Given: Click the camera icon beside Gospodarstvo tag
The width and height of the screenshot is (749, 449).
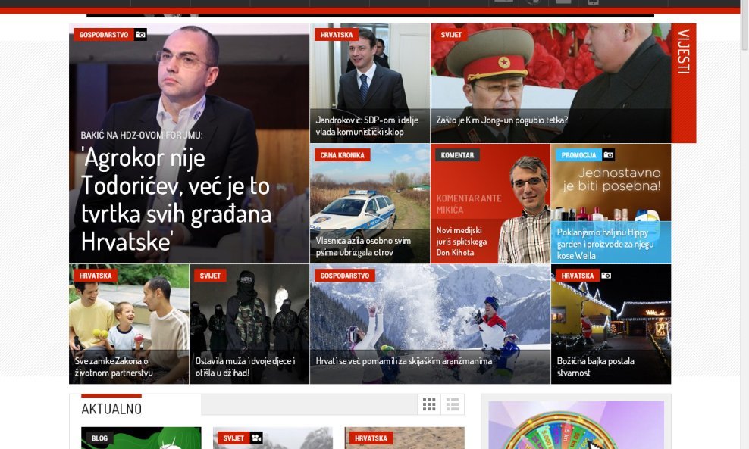Looking at the screenshot, I should tap(140, 35).
